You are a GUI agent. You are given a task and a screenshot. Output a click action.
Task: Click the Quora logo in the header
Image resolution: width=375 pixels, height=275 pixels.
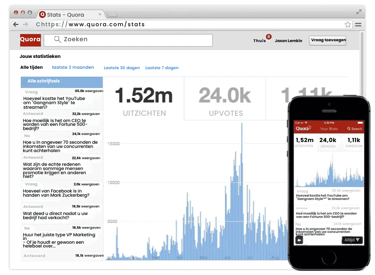point(30,40)
